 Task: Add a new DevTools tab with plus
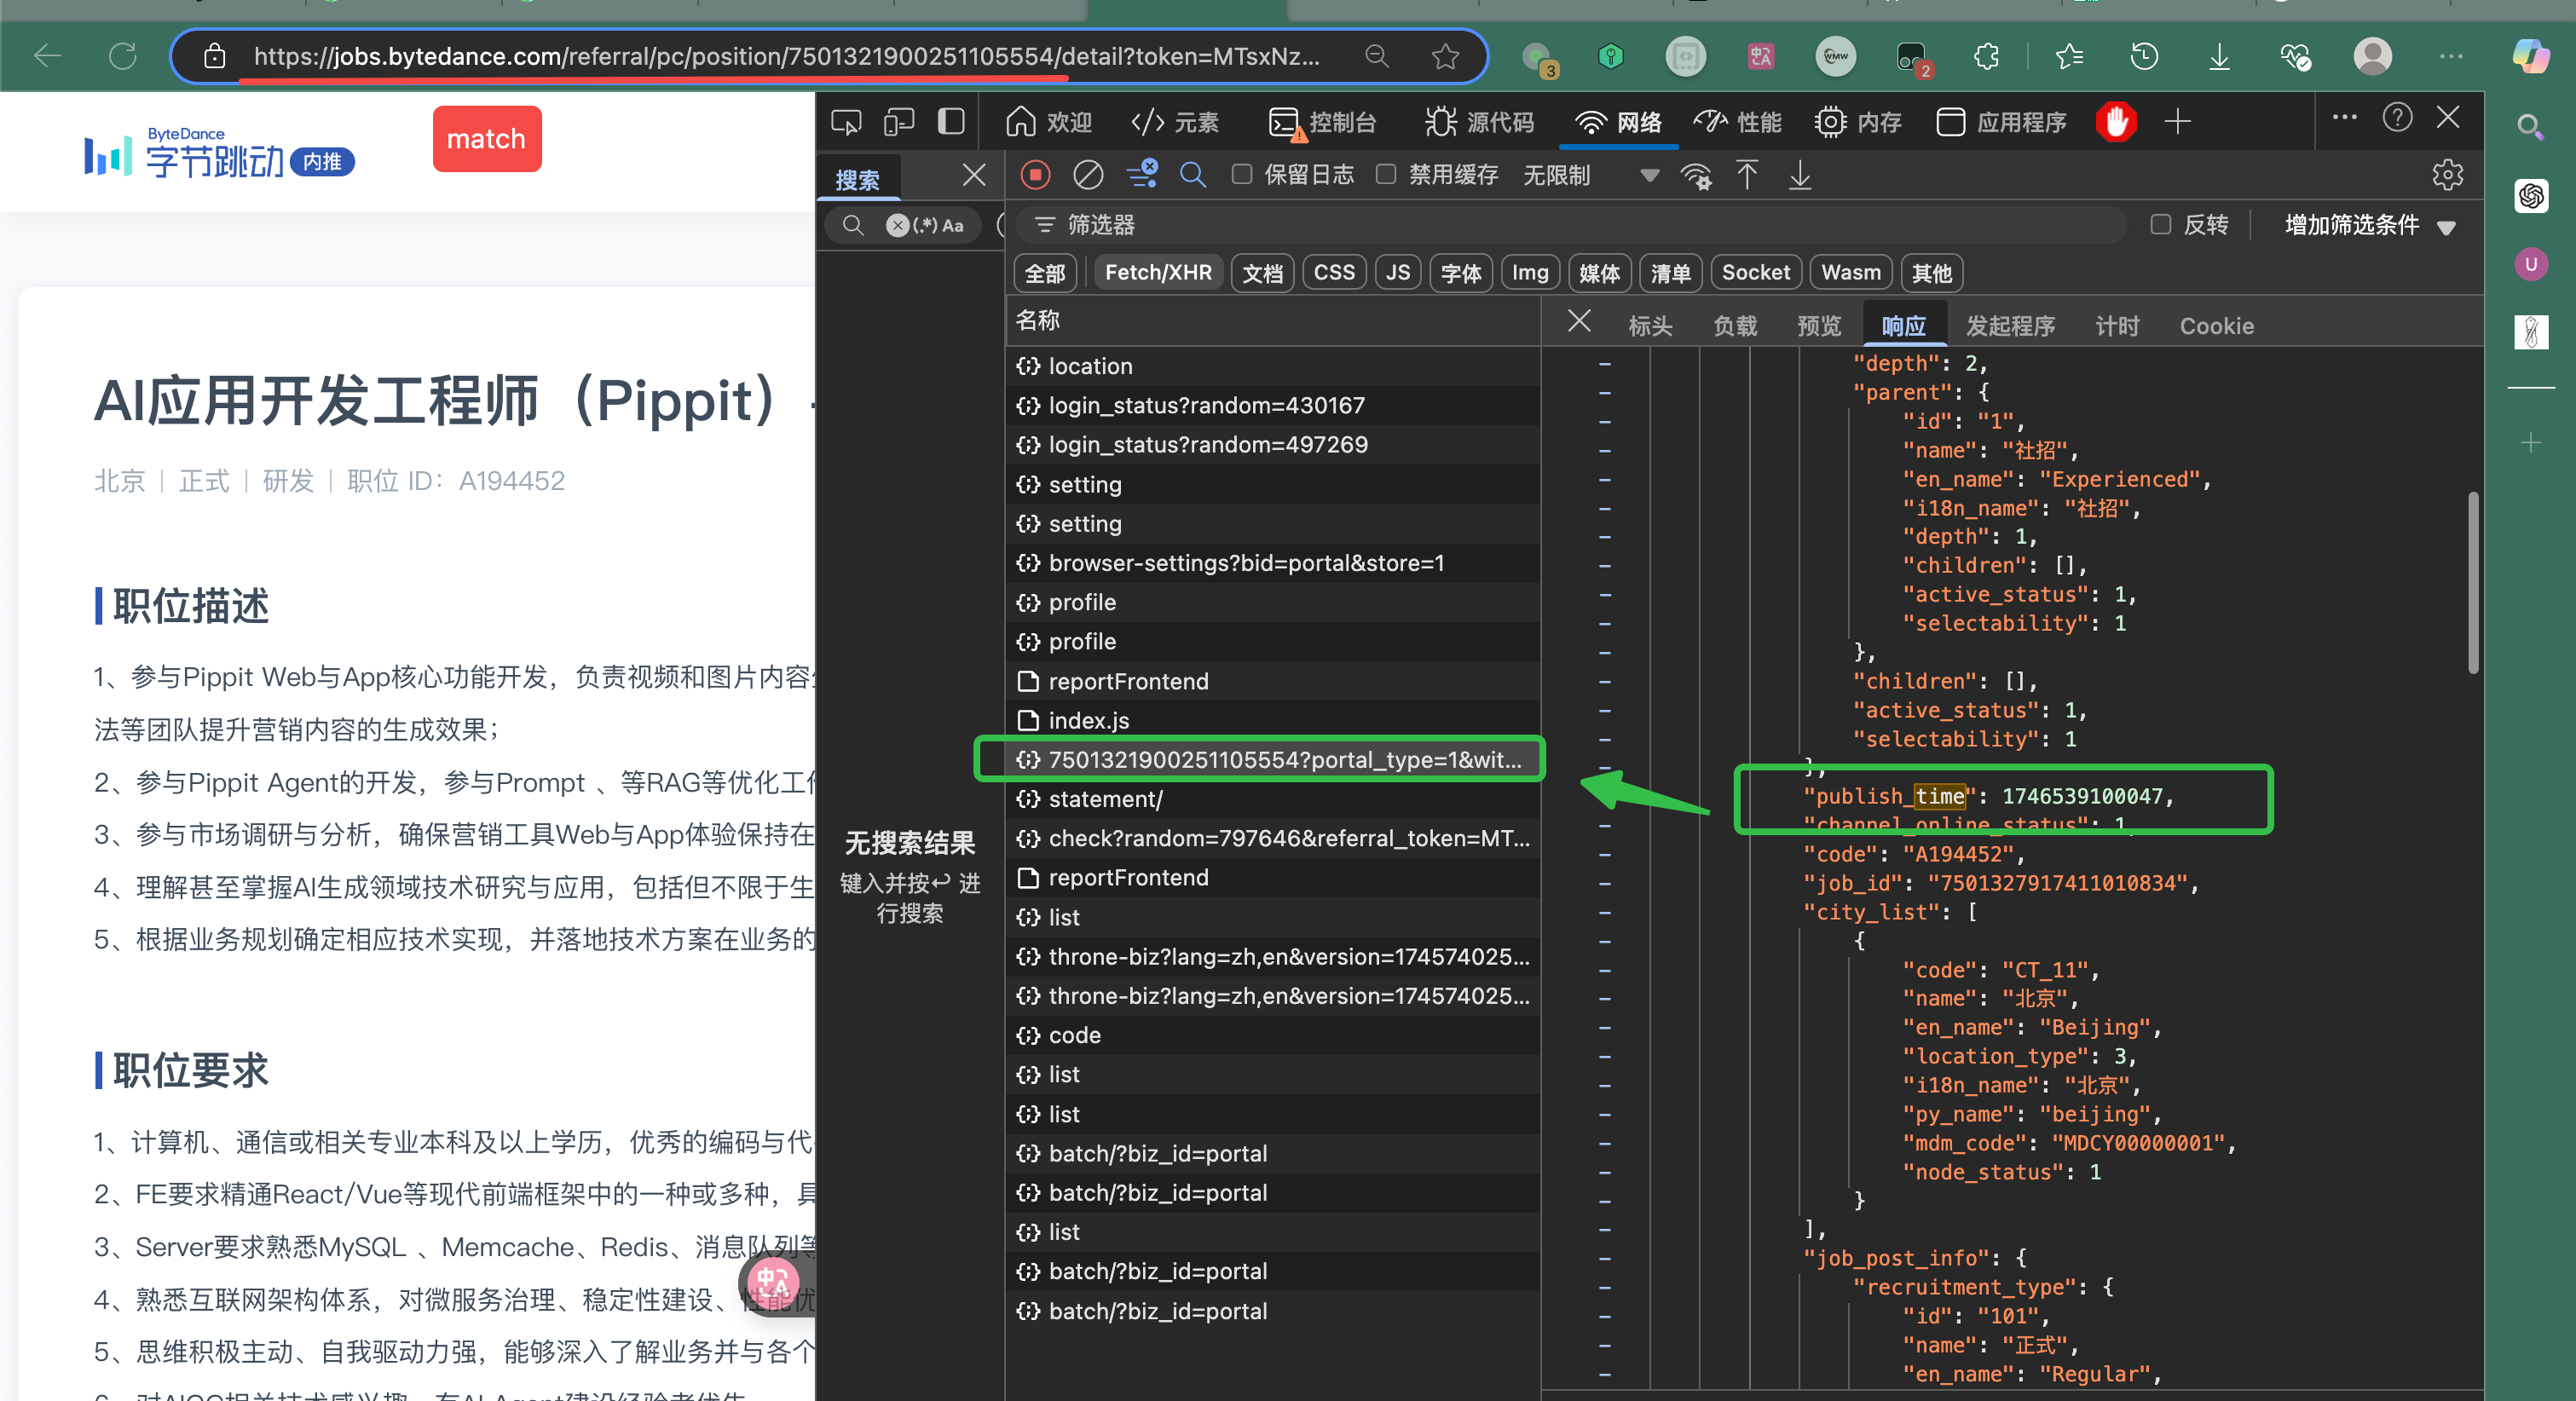click(x=2178, y=122)
